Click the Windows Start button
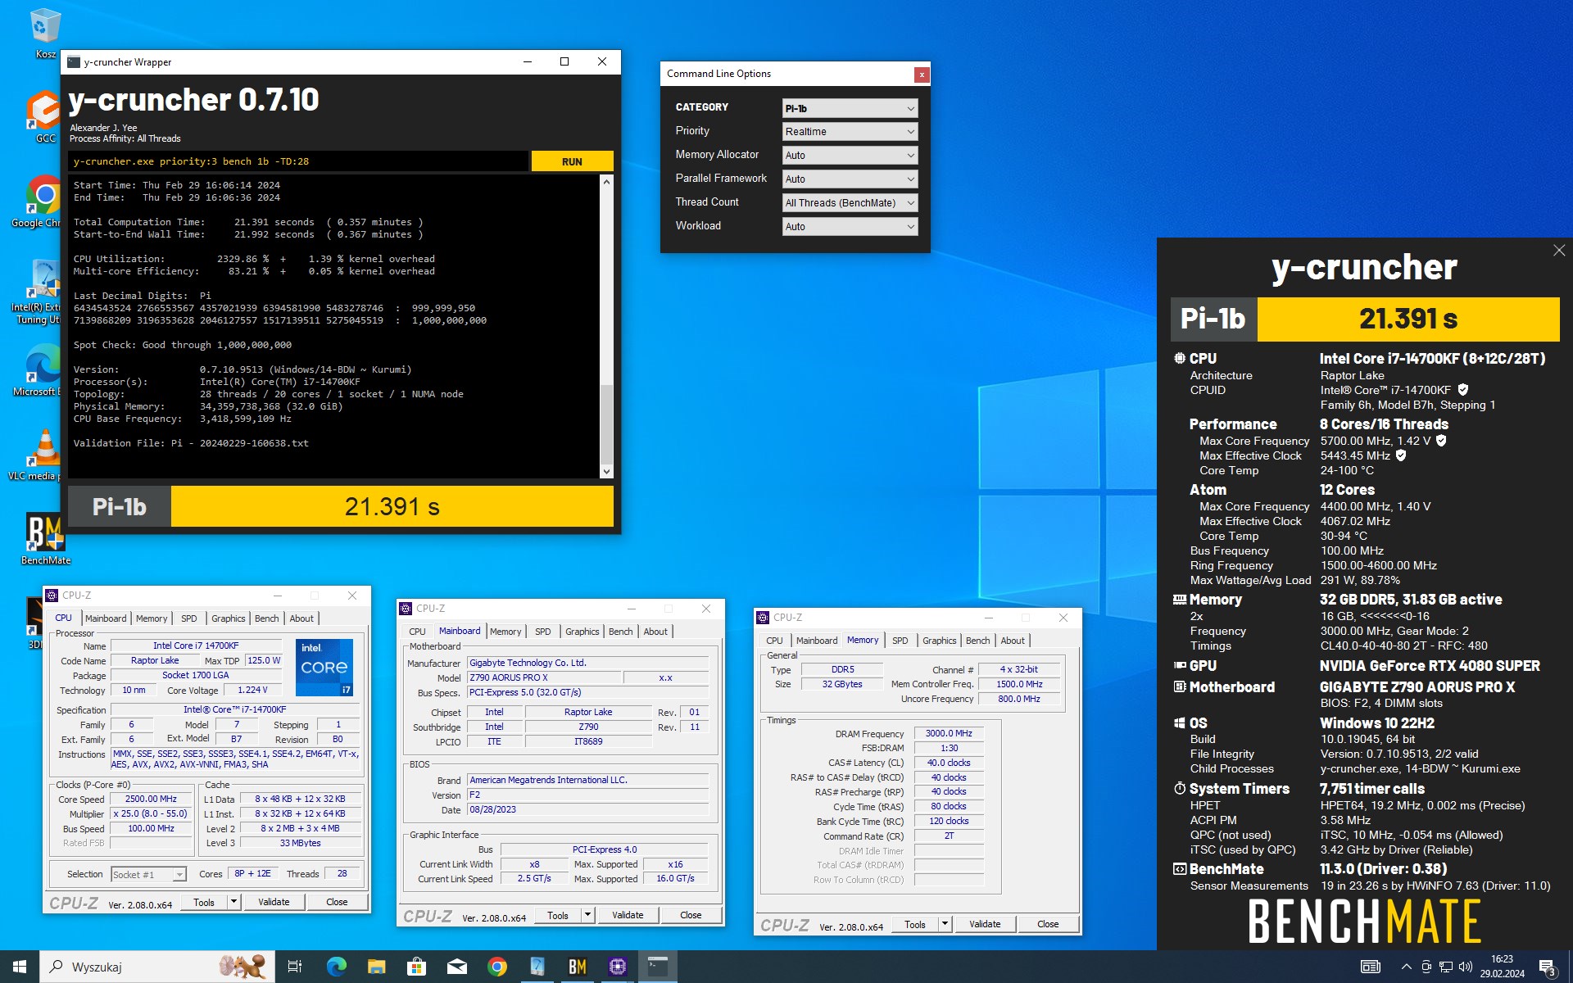The image size is (1573, 983). click(20, 967)
